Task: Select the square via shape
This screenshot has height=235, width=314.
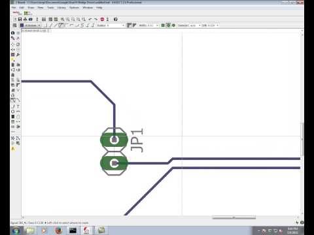Action: click(x=163, y=25)
